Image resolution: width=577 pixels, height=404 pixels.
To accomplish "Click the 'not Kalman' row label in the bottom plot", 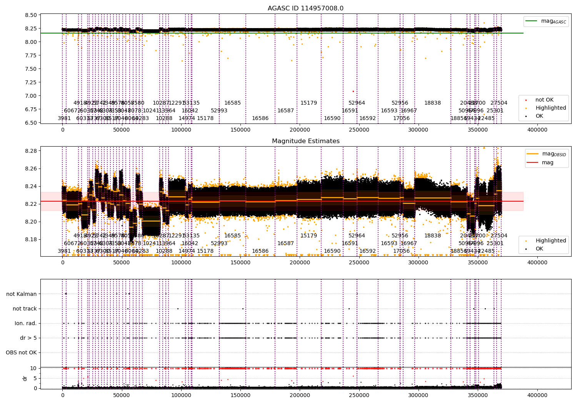I will tap(22, 294).
